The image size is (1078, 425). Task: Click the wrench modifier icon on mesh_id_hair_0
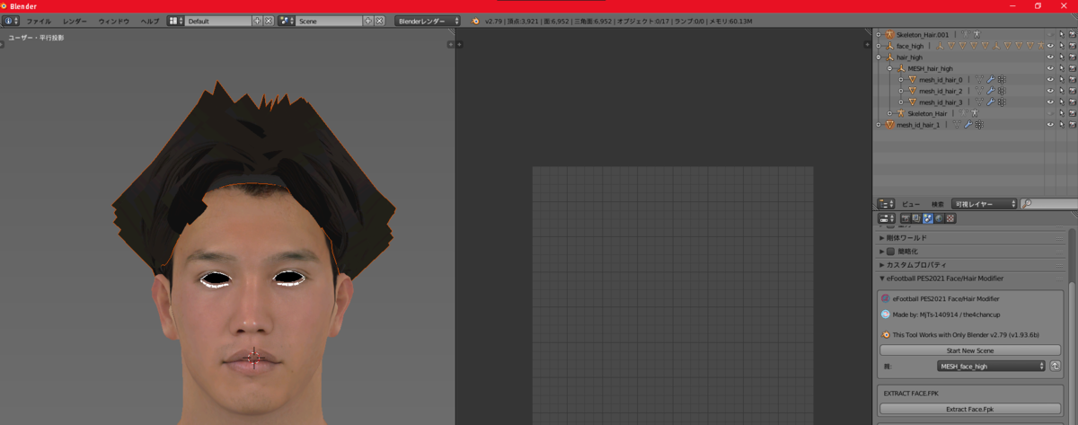click(990, 80)
